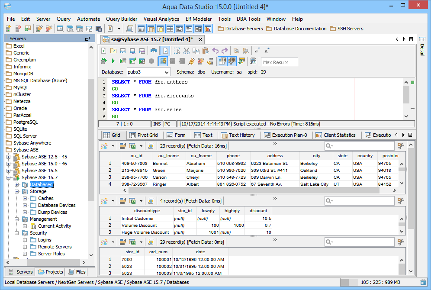The image size is (431, 290).
Task: Collapse the Storage tree node
Action: tap(17, 191)
